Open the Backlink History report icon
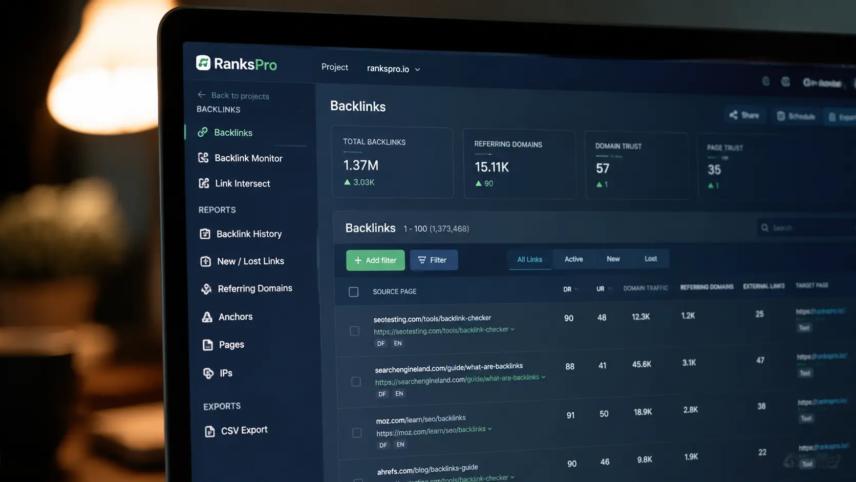Viewport: 856px width, 482px height. coord(205,234)
